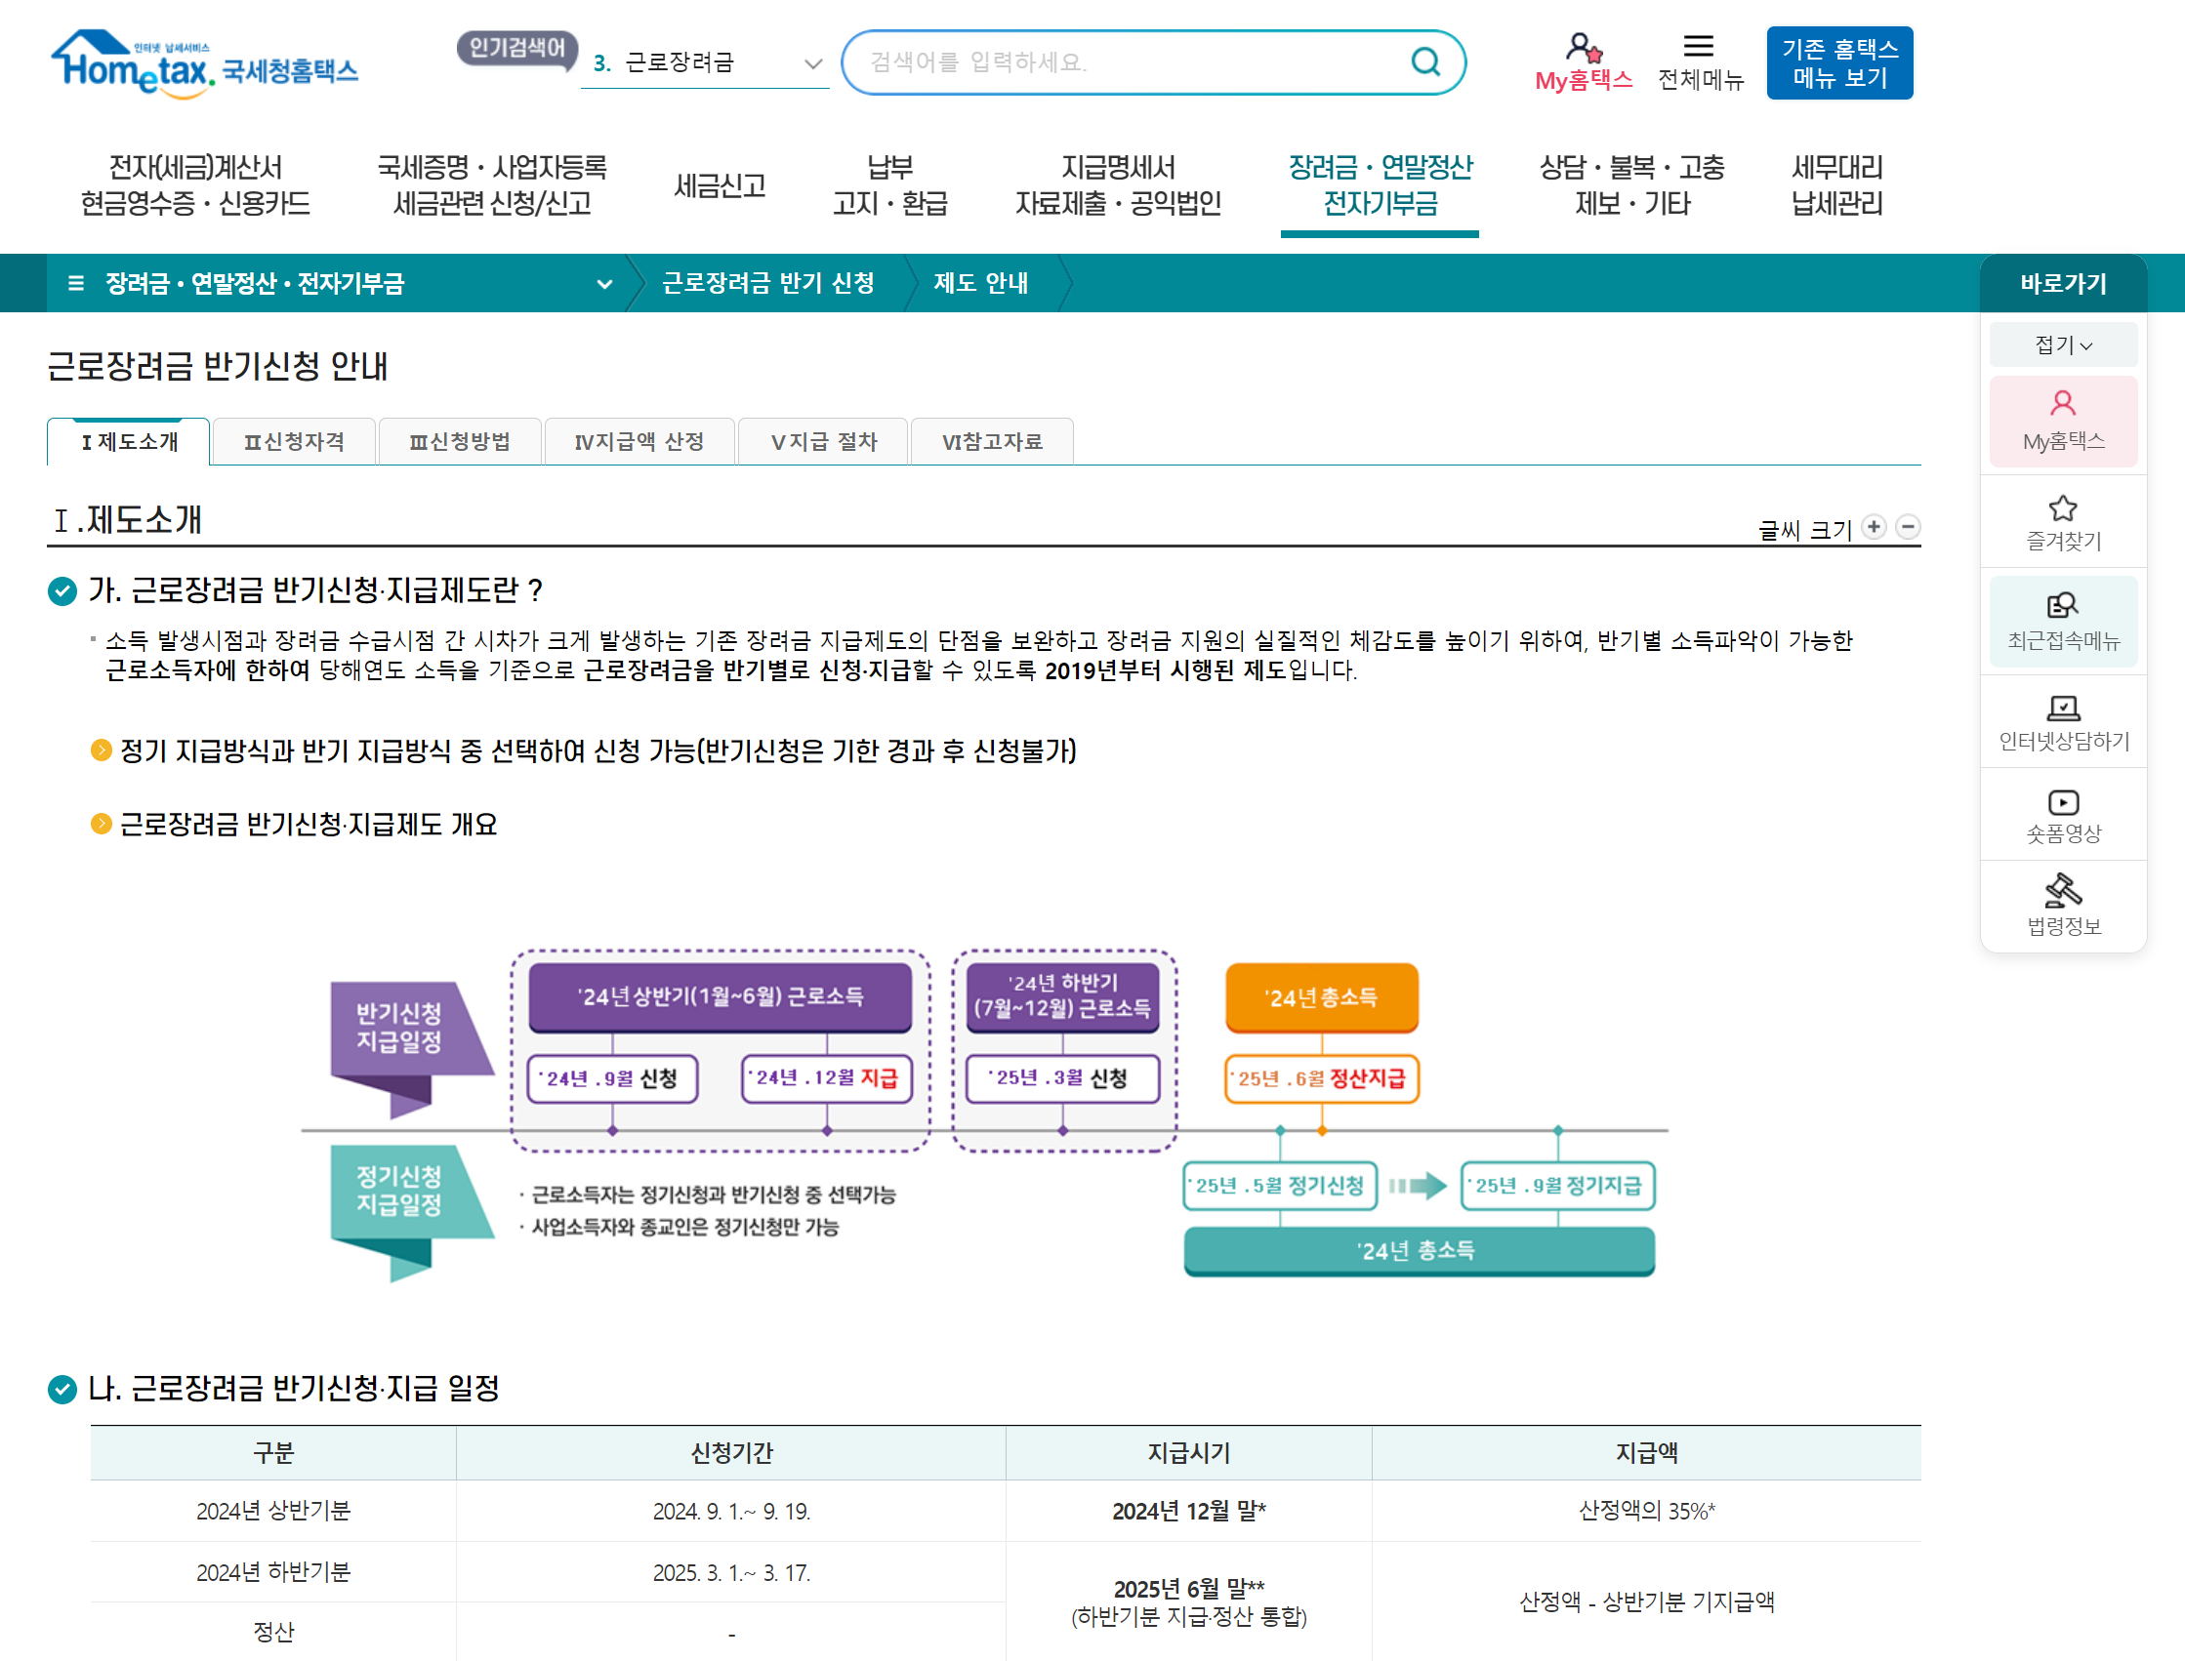
Task: Open the 전체메뉴 hamburger menu
Action: coord(1700,61)
